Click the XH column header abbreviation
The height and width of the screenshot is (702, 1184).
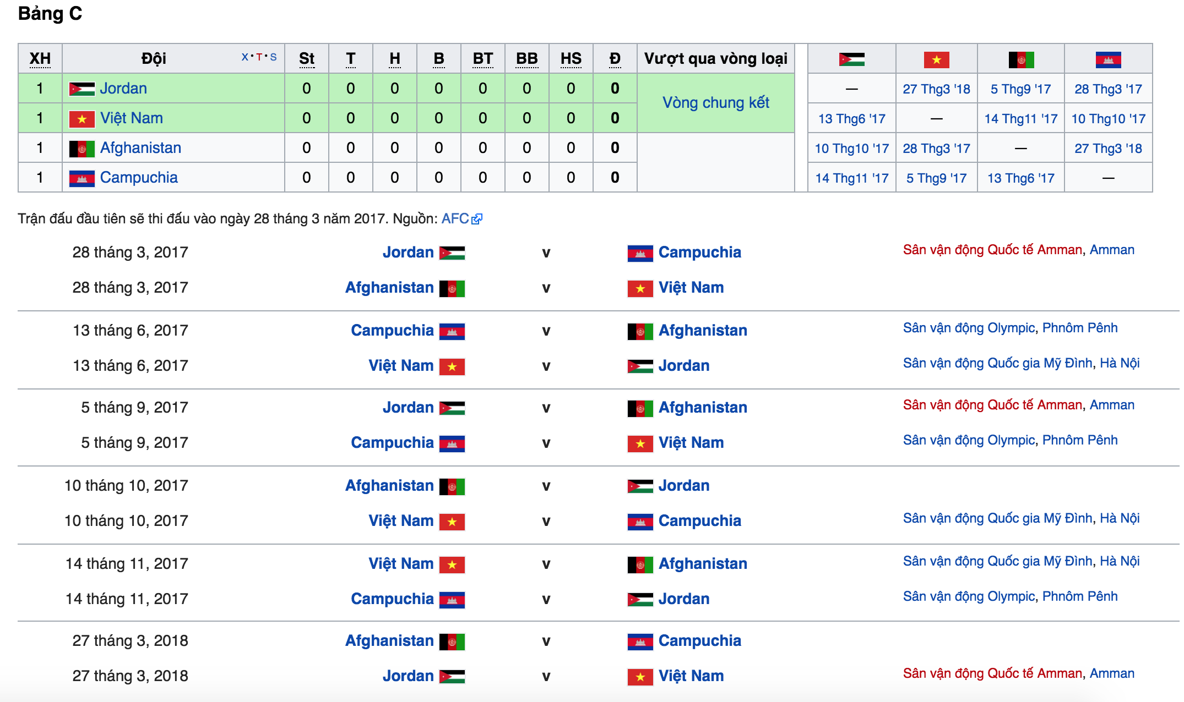click(40, 59)
